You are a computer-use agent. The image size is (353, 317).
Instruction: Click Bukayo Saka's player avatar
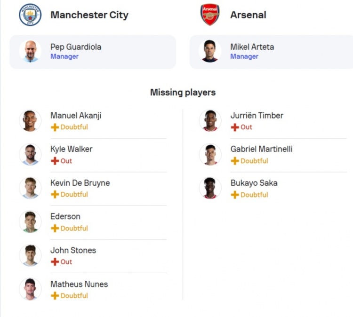click(x=210, y=188)
